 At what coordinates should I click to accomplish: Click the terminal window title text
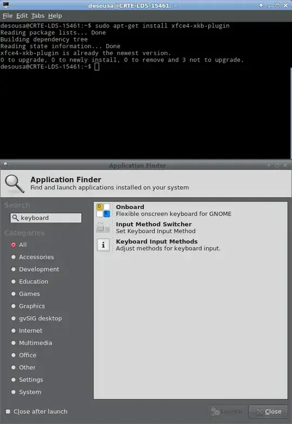click(133, 5)
